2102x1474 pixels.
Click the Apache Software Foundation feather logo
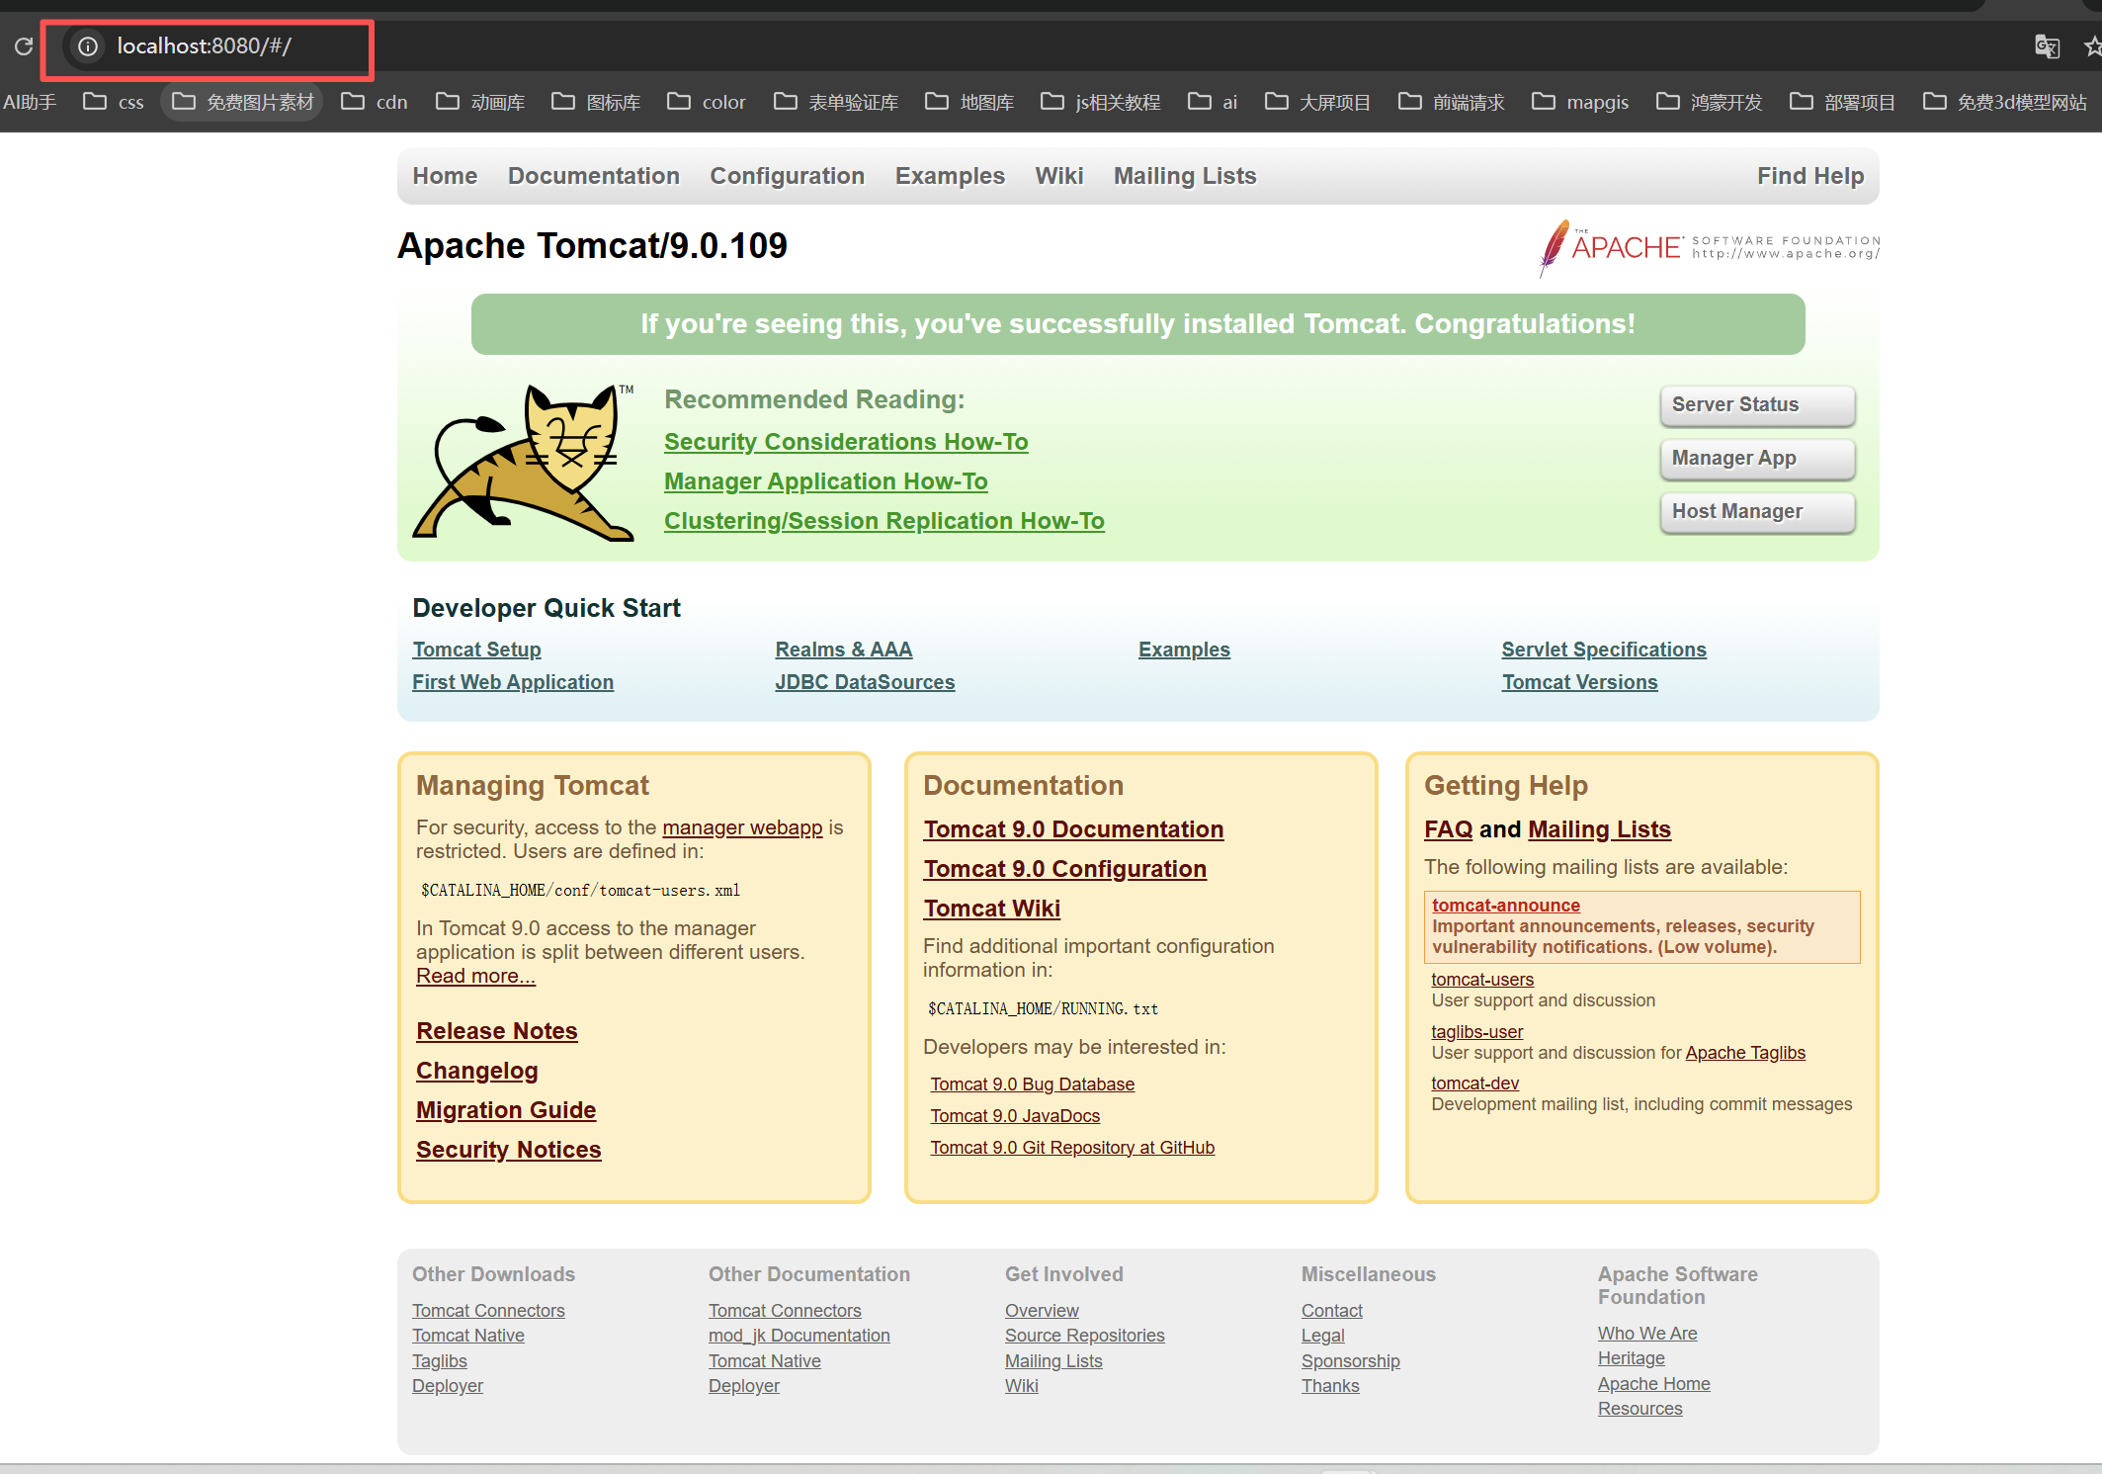[1709, 247]
